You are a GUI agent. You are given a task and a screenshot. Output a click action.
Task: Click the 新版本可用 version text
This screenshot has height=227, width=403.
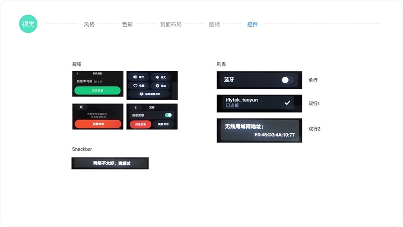tap(90, 81)
